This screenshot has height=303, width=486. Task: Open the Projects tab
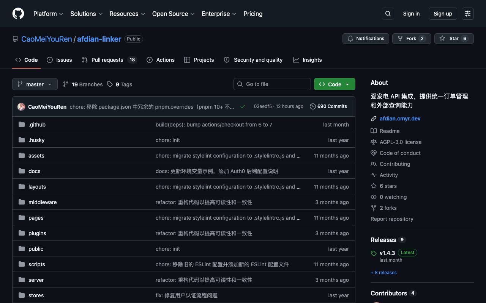[199, 60]
